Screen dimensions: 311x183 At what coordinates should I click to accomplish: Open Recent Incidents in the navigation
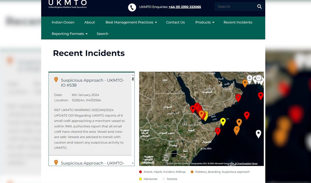point(238,22)
